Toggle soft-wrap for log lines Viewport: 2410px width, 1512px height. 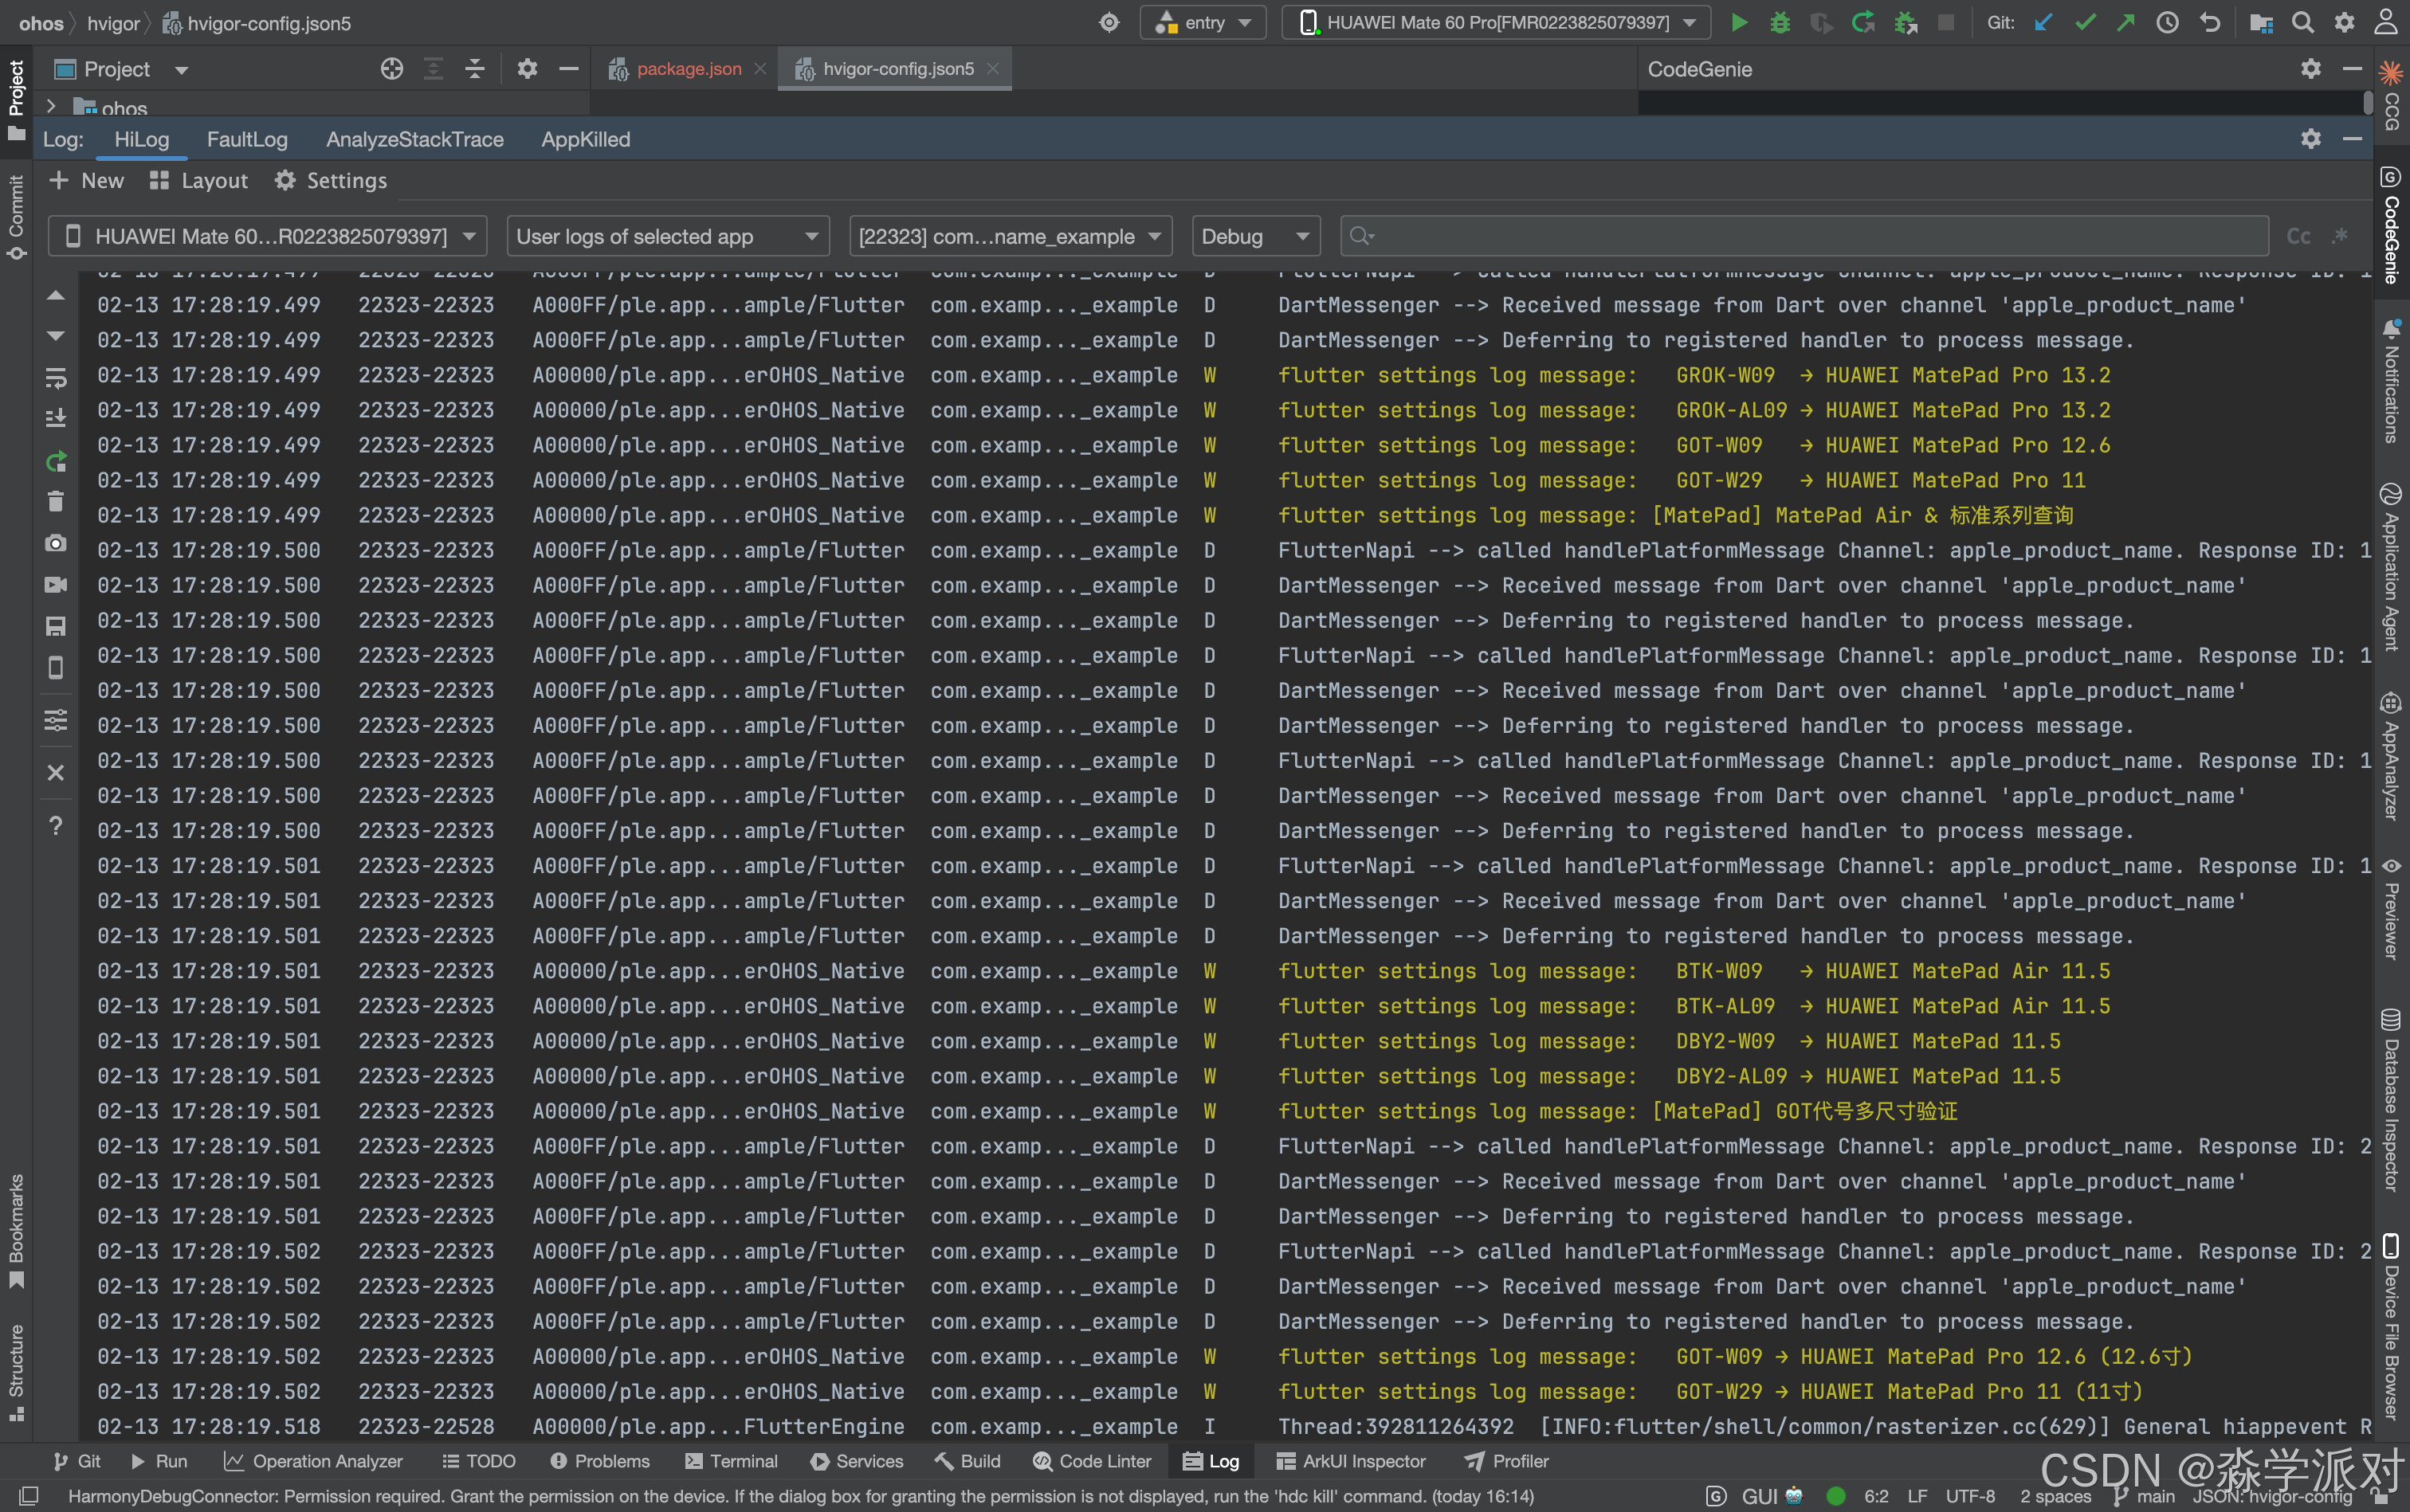56,378
